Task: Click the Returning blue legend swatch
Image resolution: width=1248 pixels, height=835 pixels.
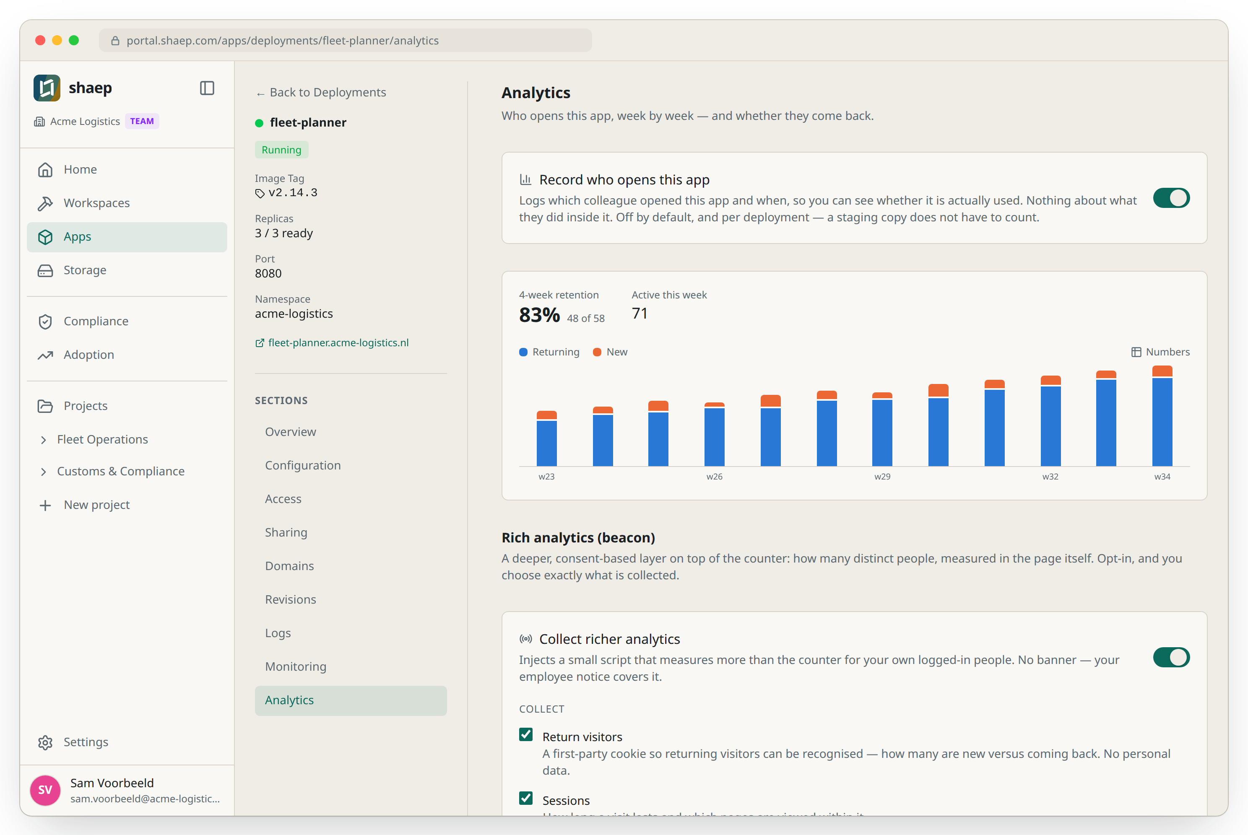Action: 523,352
